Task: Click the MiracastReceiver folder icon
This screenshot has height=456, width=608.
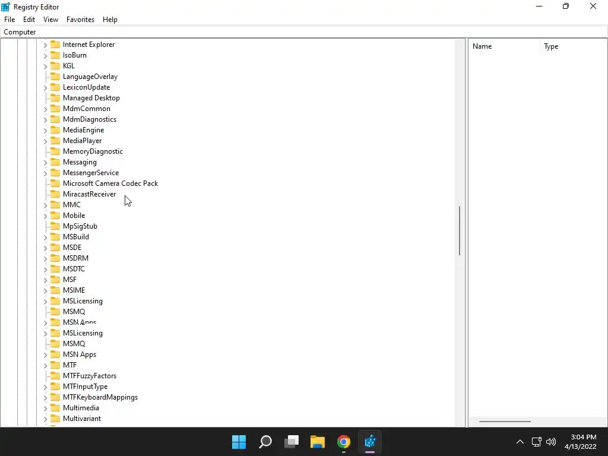Action: click(55, 194)
